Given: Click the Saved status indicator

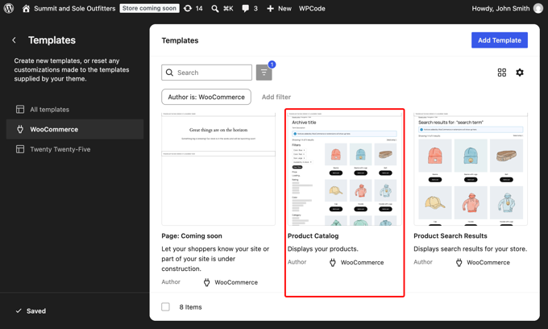Looking at the screenshot, I should pyautogui.click(x=31, y=310).
